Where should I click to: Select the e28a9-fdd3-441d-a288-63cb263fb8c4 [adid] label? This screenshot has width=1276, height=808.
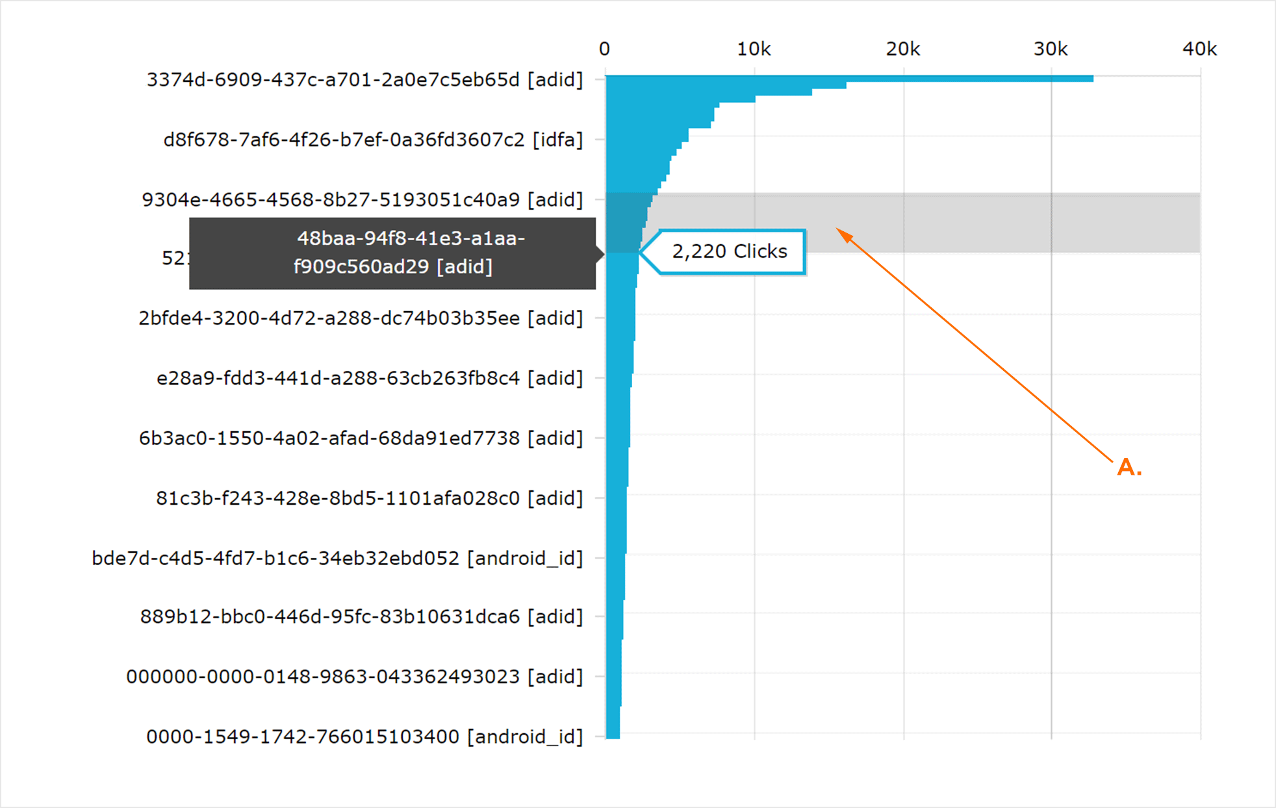click(369, 378)
